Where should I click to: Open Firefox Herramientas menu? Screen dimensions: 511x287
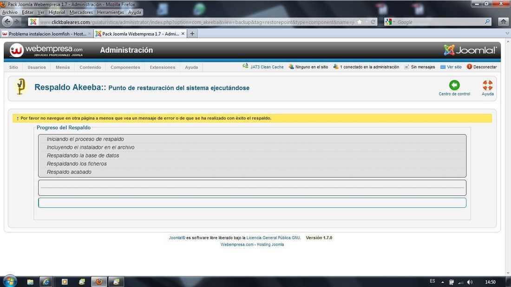point(111,12)
